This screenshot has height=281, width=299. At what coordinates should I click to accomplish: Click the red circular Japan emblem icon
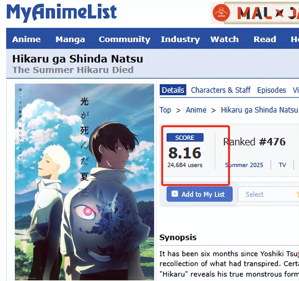click(221, 13)
